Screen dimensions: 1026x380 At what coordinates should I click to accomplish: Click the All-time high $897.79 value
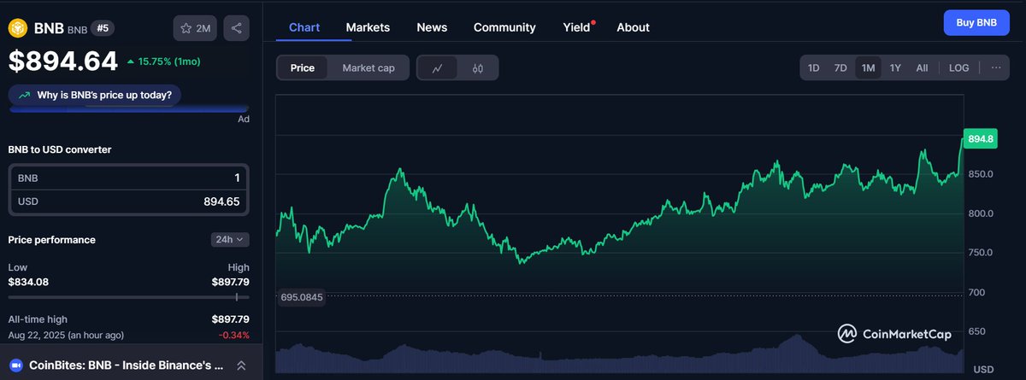click(x=231, y=319)
